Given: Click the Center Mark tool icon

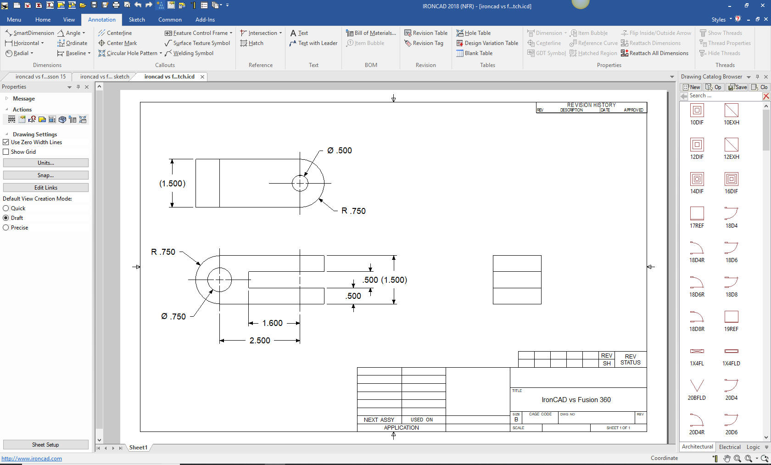Looking at the screenshot, I should coord(102,43).
